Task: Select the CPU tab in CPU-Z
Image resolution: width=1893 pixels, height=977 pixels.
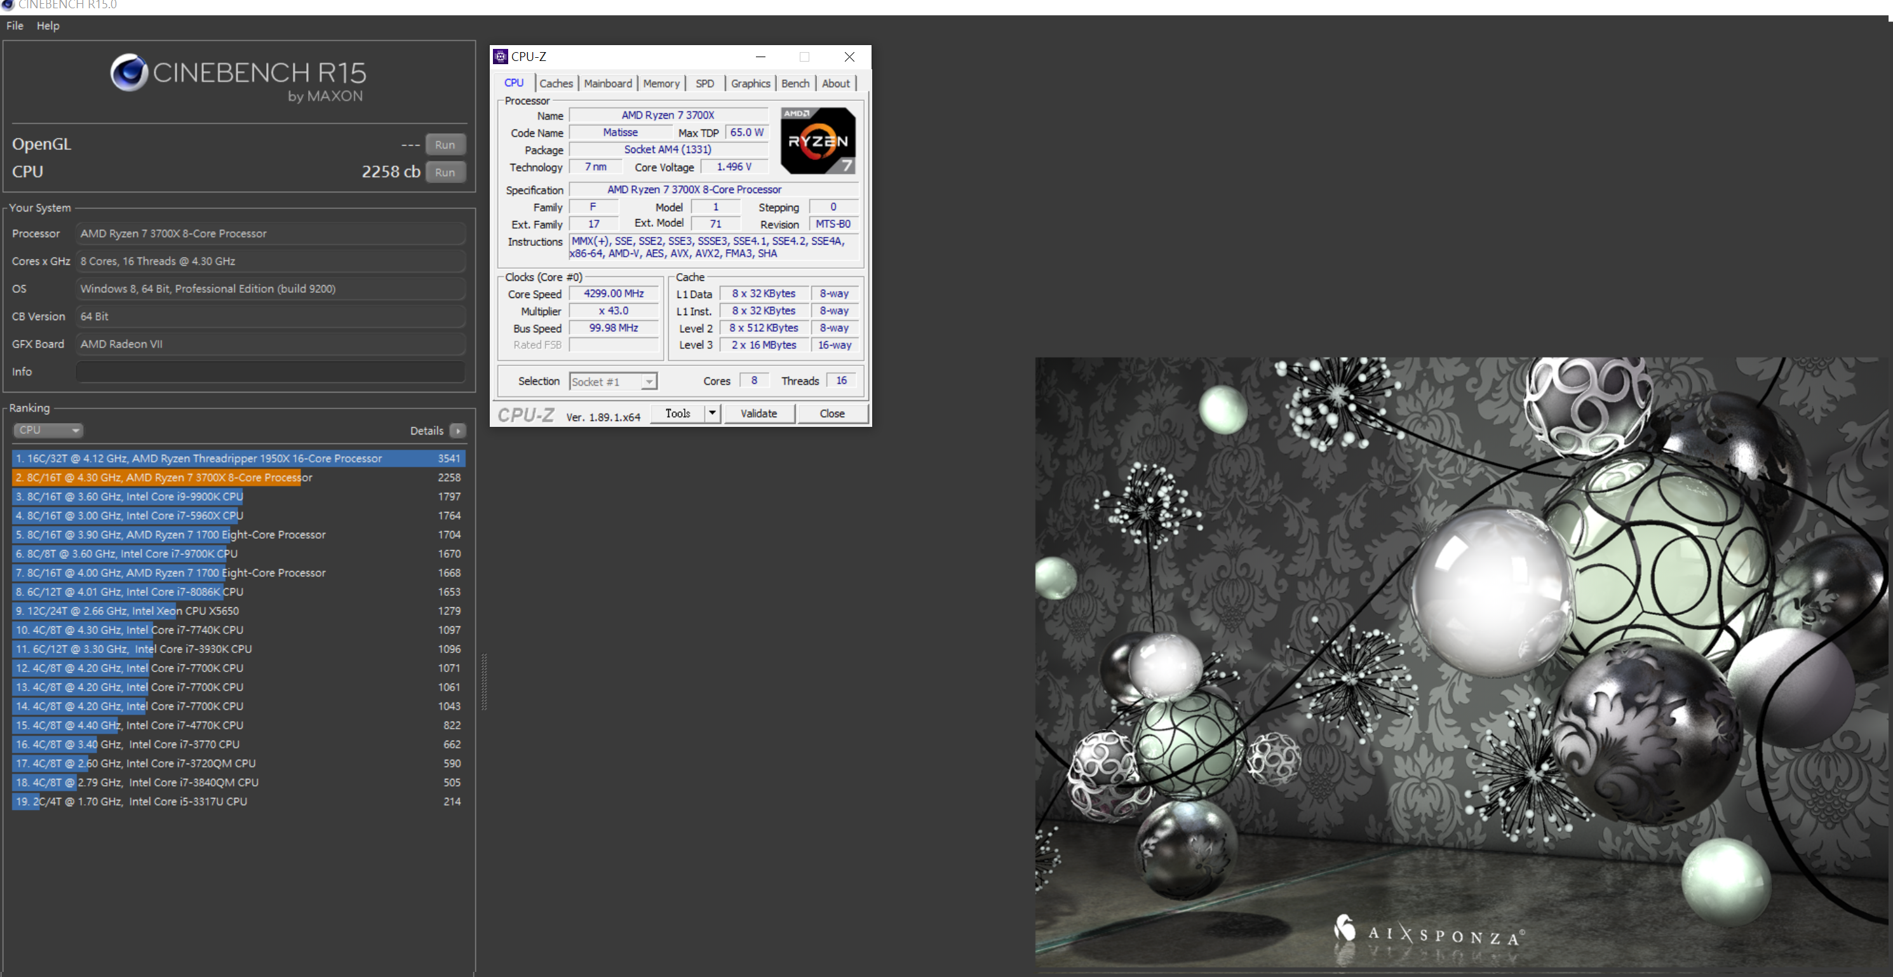Action: pyautogui.click(x=514, y=83)
